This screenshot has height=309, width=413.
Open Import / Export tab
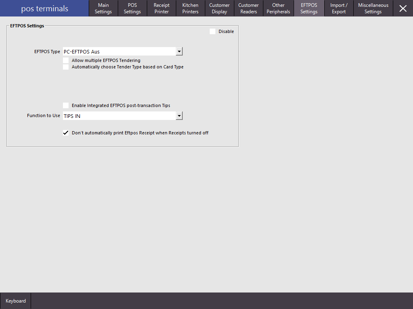point(339,8)
